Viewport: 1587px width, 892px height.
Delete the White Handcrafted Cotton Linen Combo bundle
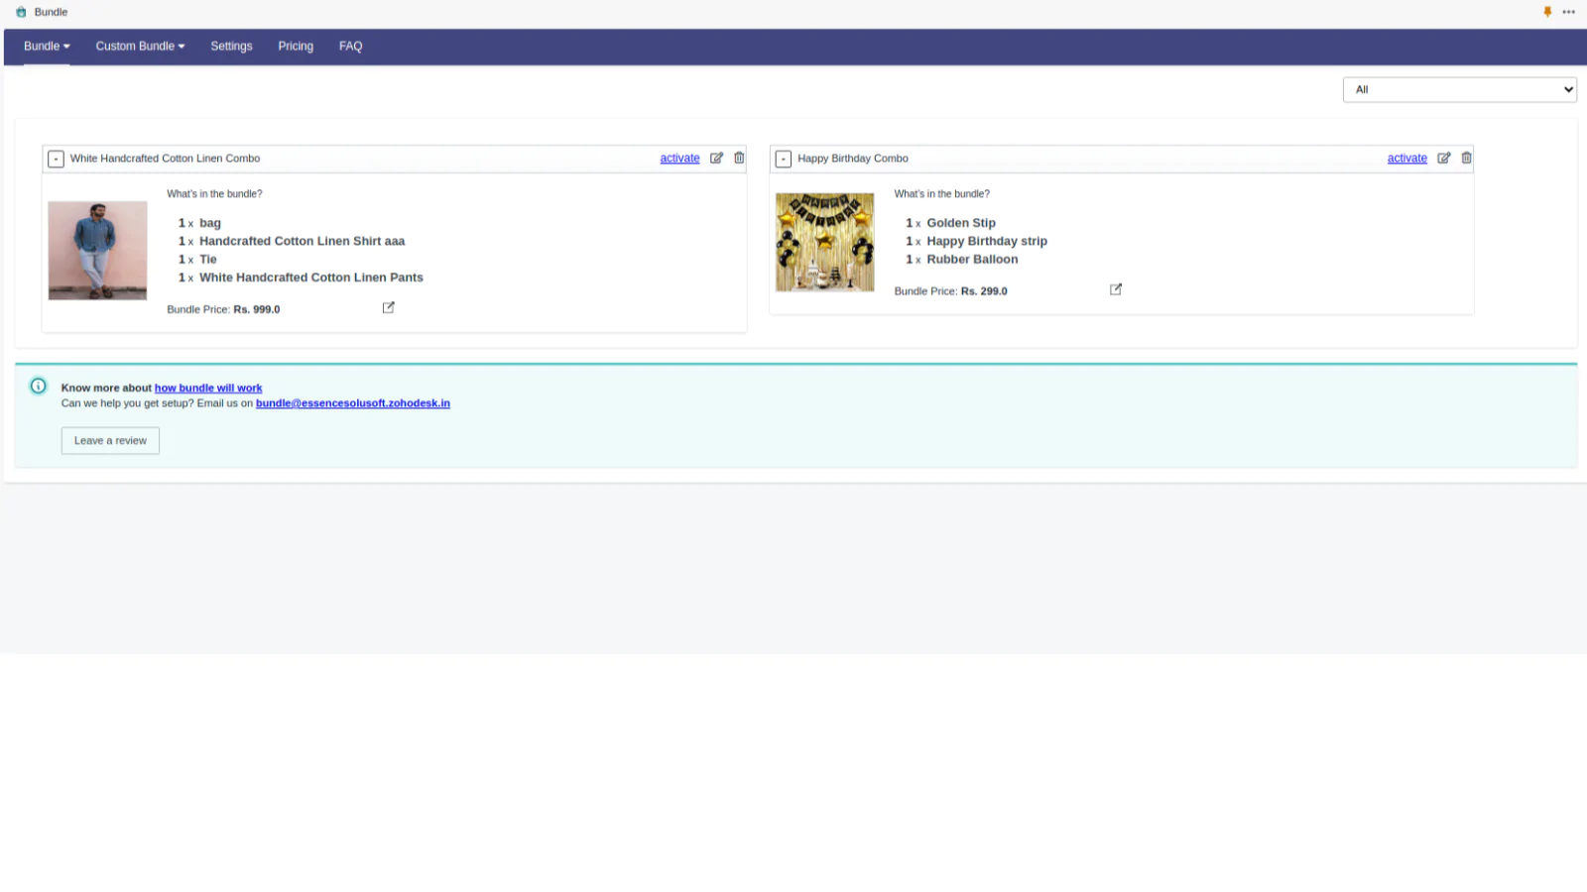[739, 158]
